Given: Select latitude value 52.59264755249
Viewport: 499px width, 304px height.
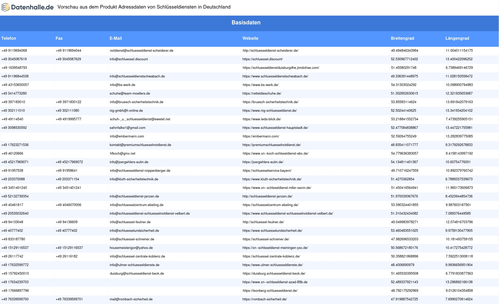Looking at the screenshot, I should click(404, 136).
